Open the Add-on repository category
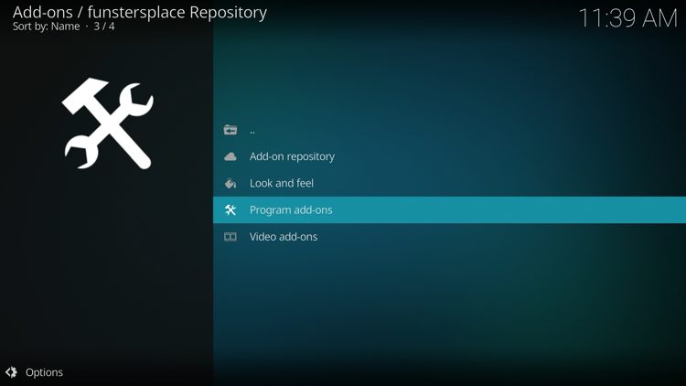The height and width of the screenshot is (386, 686). coord(292,156)
